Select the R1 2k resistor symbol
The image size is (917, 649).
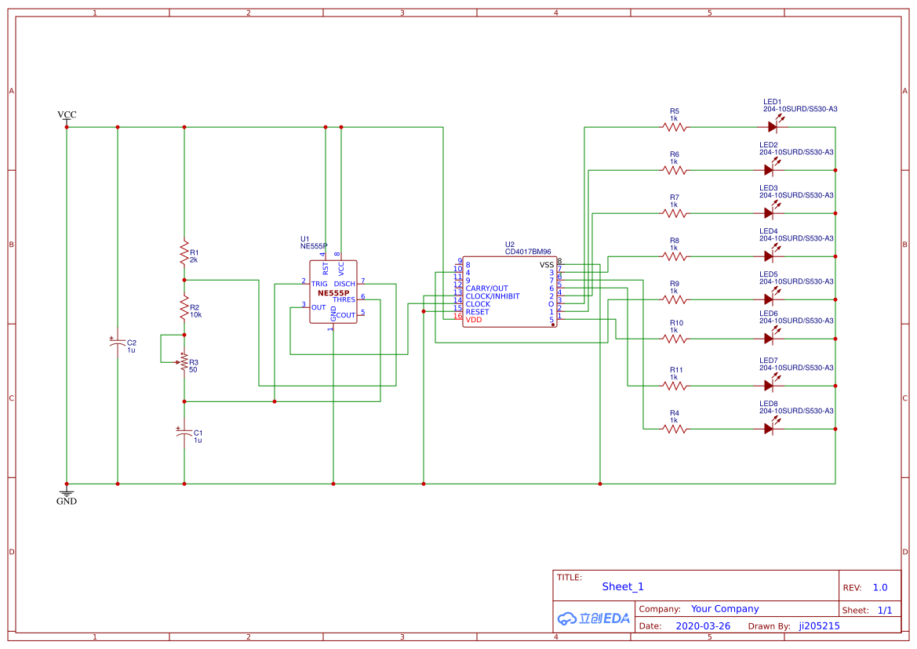coord(184,252)
